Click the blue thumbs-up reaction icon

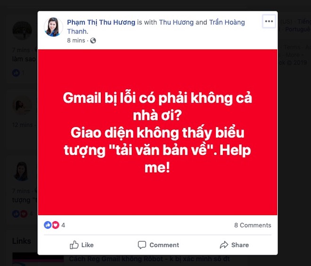(48, 225)
